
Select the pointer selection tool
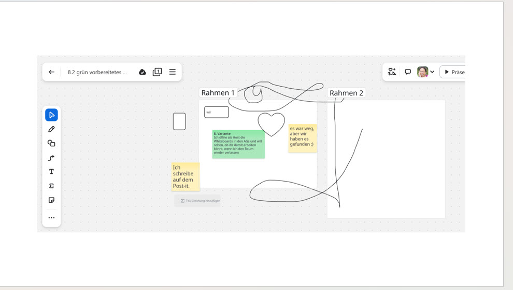[x=51, y=115]
